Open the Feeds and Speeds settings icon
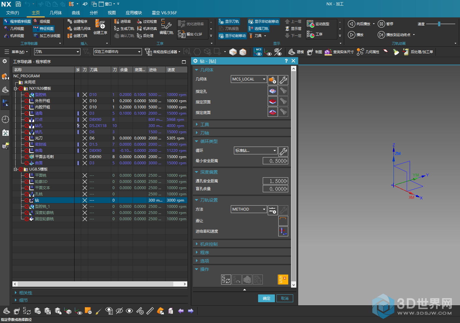This screenshot has width=460, height=323. (x=283, y=231)
